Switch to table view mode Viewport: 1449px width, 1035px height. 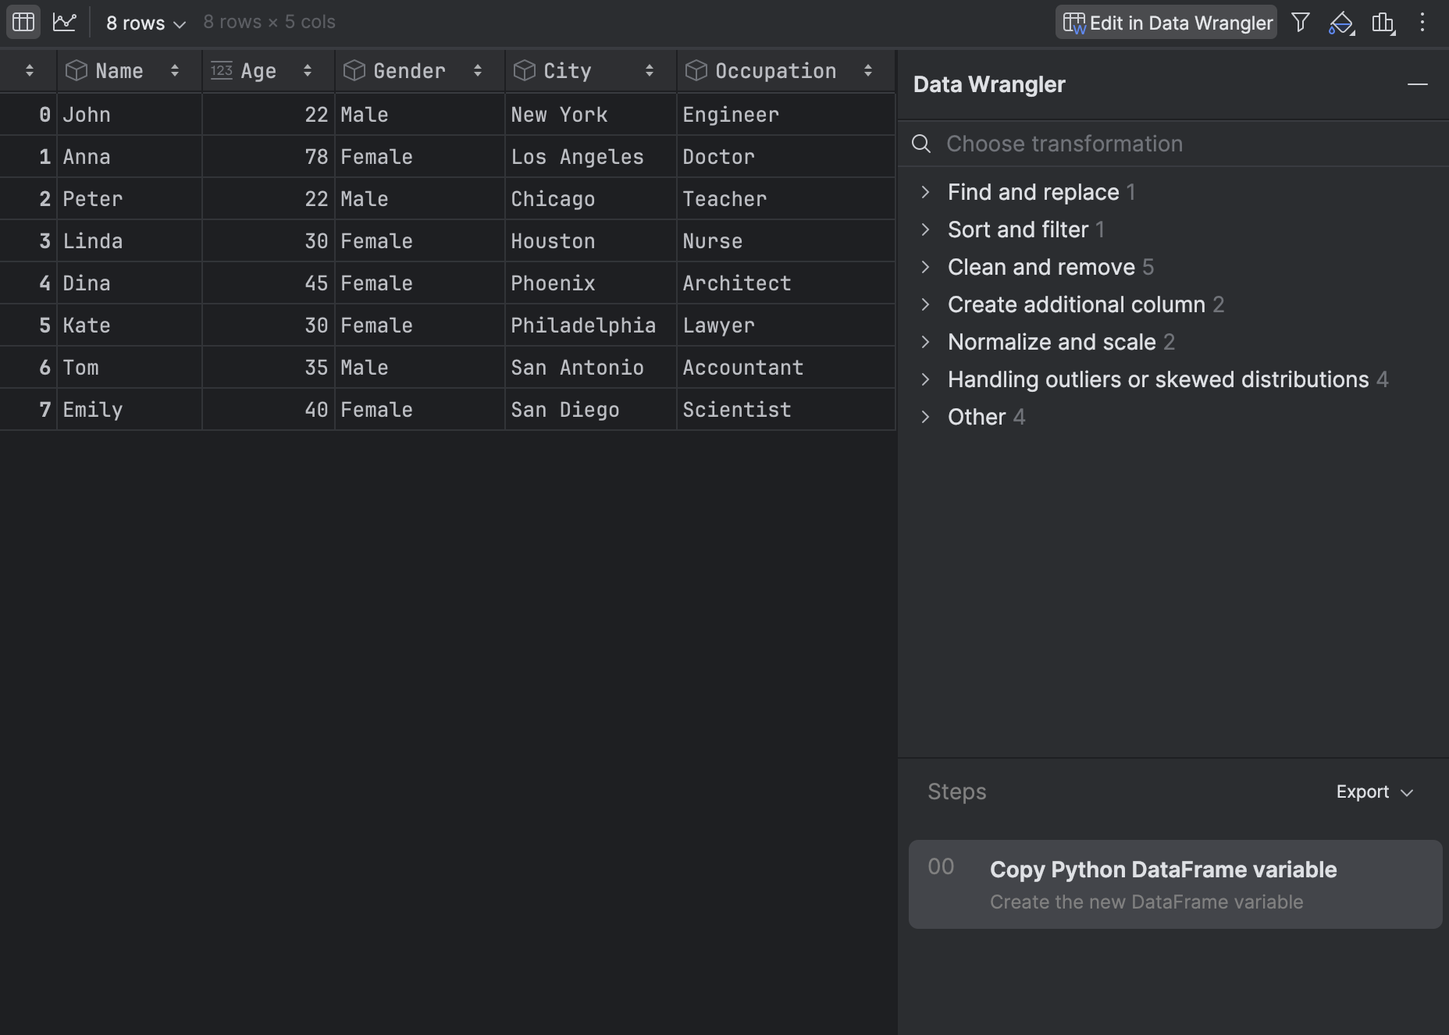[x=23, y=22]
